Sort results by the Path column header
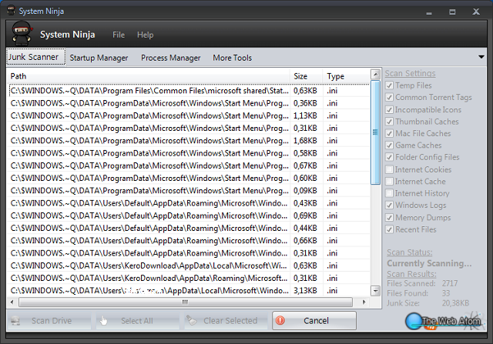Image resolution: width=493 pixels, height=344 pixels. 149,76
